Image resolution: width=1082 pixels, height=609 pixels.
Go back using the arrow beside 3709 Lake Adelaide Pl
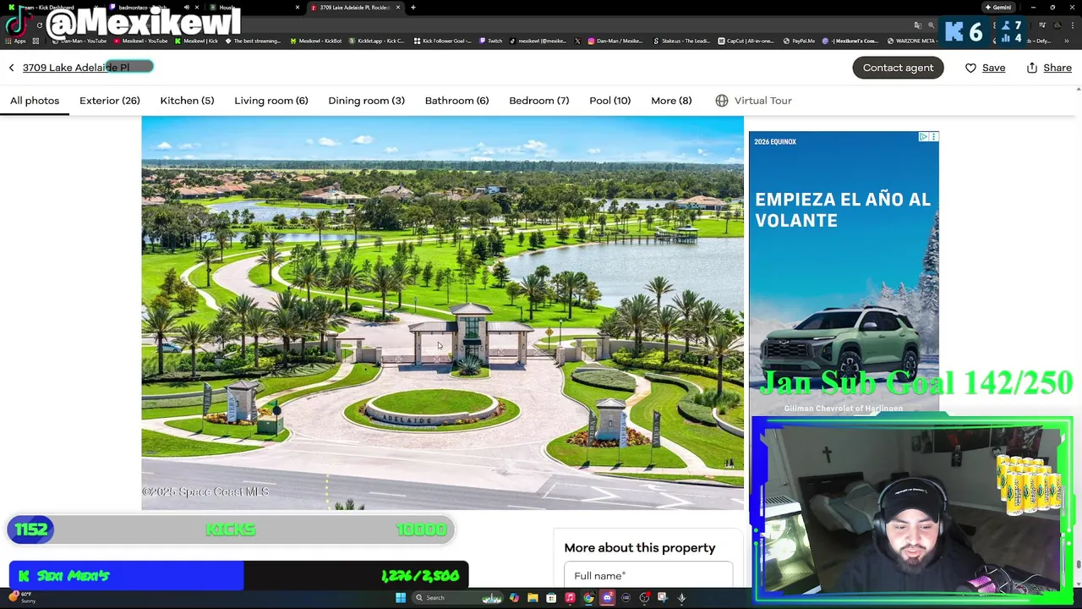[11, 68]
